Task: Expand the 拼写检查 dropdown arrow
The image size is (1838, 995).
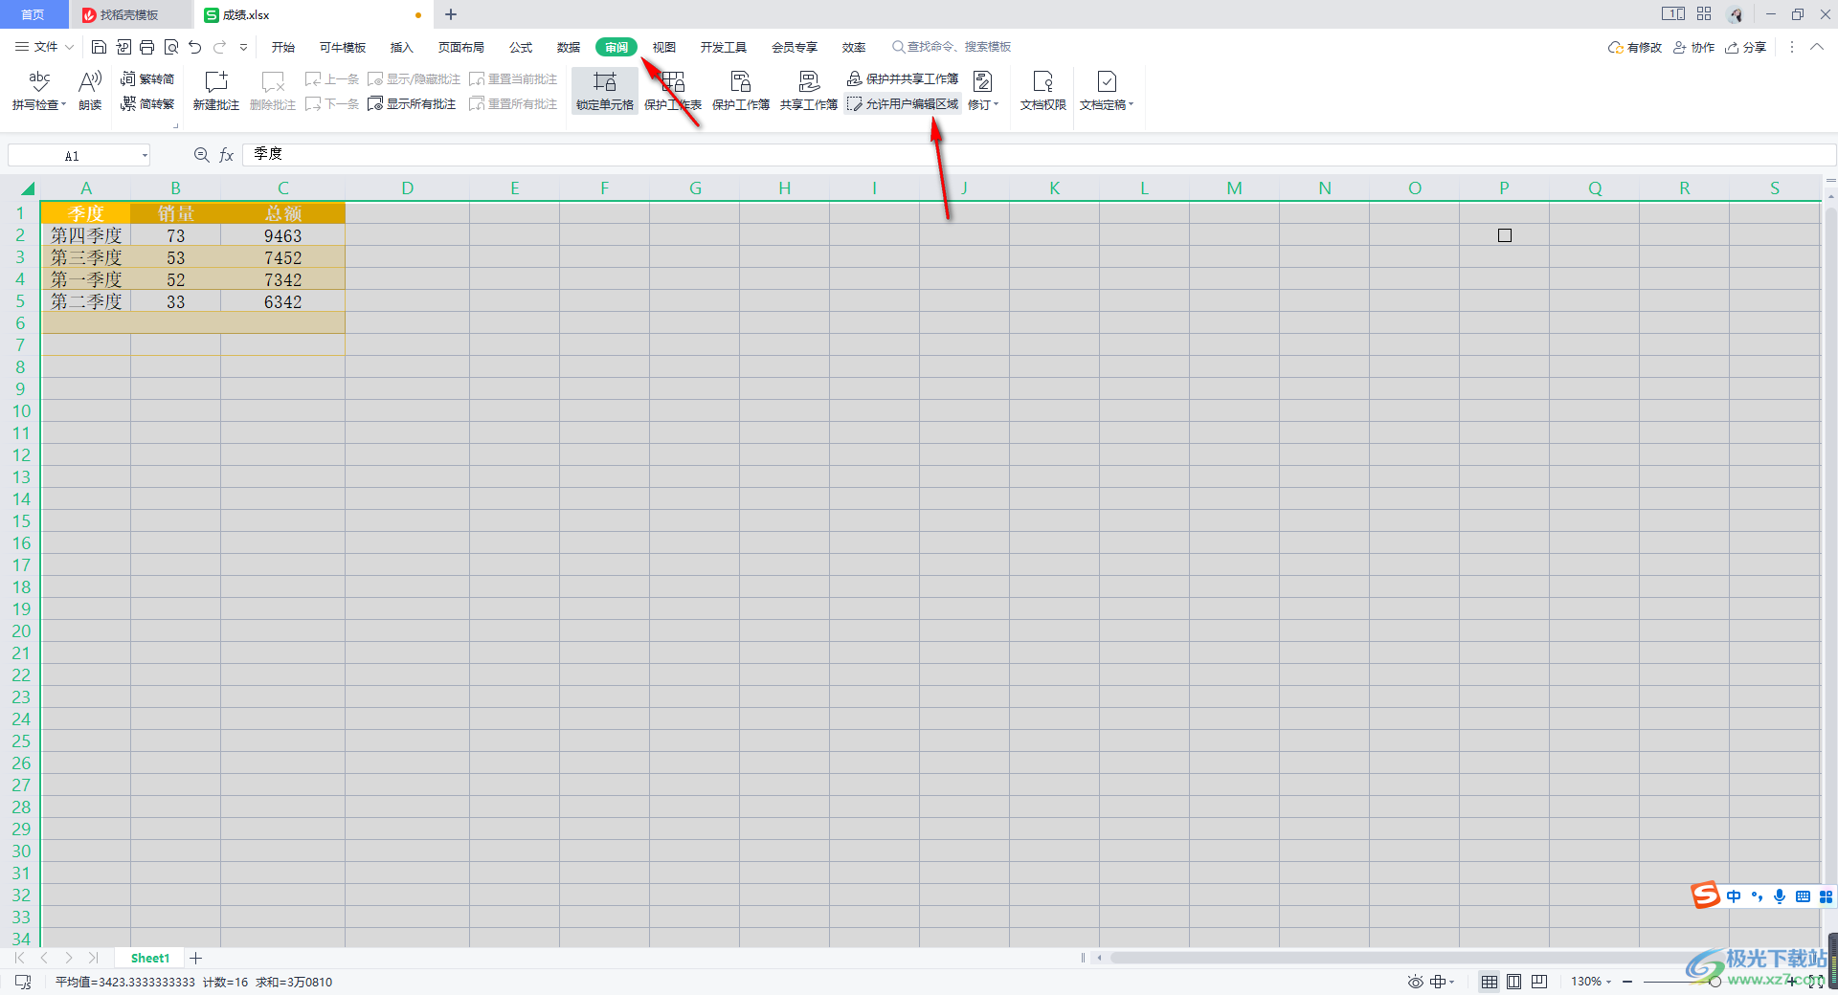Action: [64, 104]
